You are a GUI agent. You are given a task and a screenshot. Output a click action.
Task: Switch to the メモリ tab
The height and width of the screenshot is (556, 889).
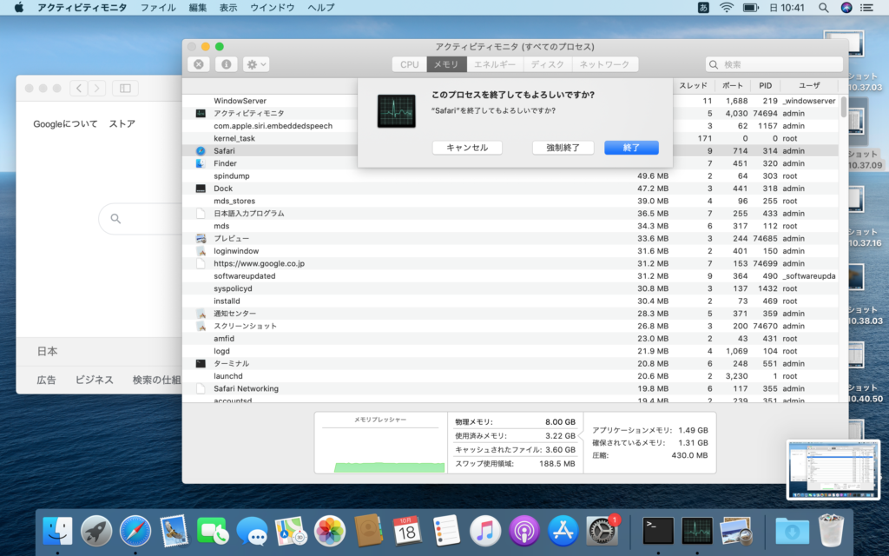[x=446, y=64]
